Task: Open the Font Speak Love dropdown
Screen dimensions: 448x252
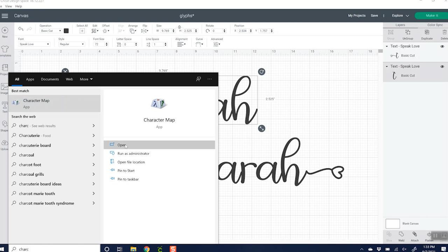Action: pos(34,44)
